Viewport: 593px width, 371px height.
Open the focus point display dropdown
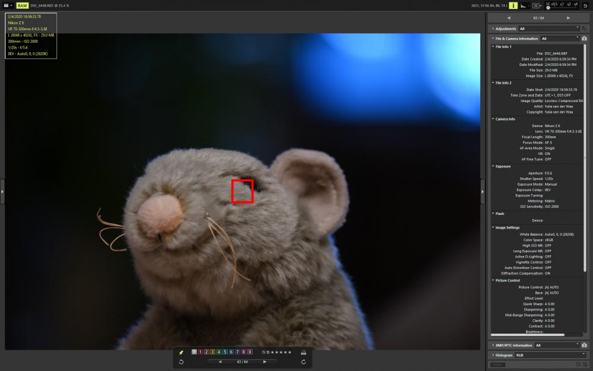(x=537, y=6)
